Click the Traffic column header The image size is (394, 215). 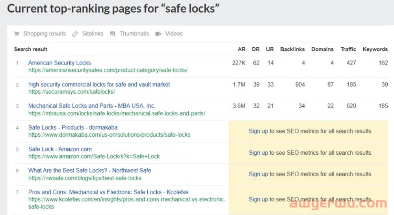(348, 49)
